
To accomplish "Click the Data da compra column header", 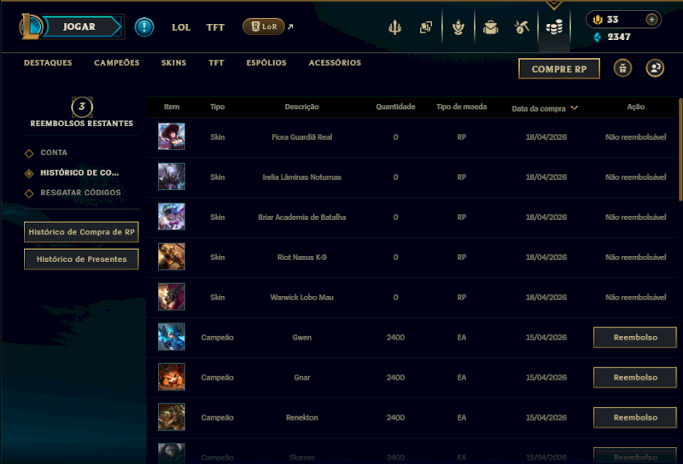I will tap(539, 108).
